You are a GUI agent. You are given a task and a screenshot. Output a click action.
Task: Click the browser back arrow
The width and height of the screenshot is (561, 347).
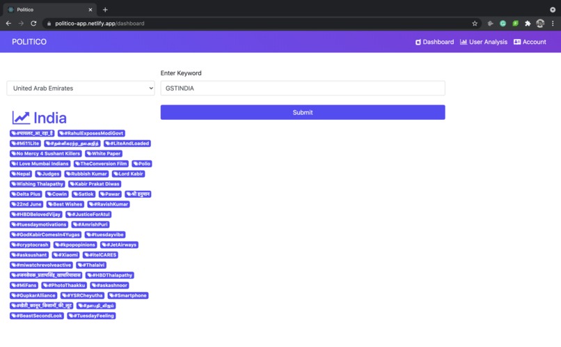point(8,23)
